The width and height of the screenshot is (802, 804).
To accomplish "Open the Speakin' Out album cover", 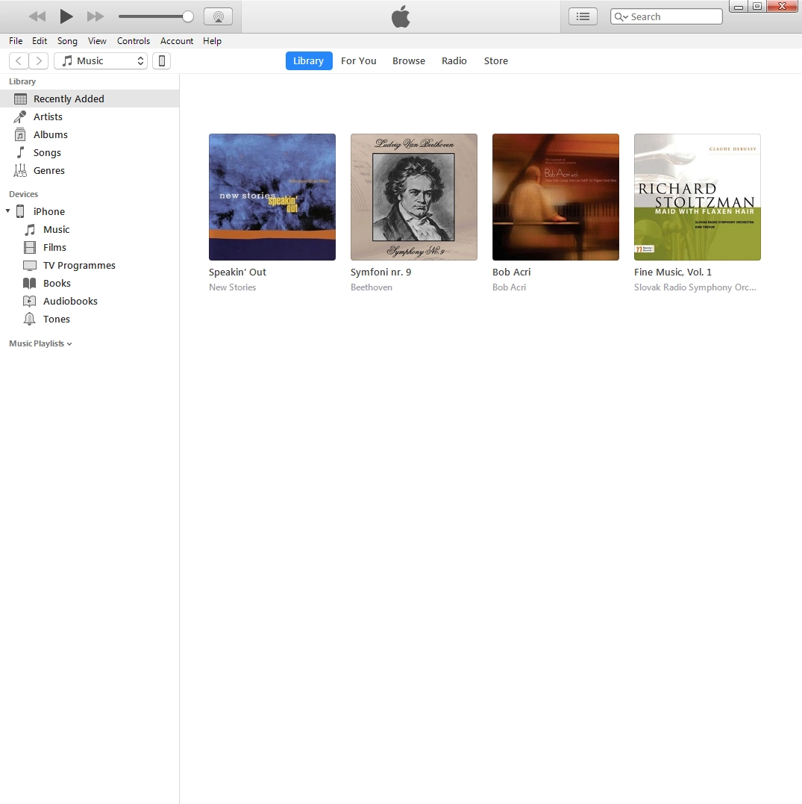I will (272, 197).
